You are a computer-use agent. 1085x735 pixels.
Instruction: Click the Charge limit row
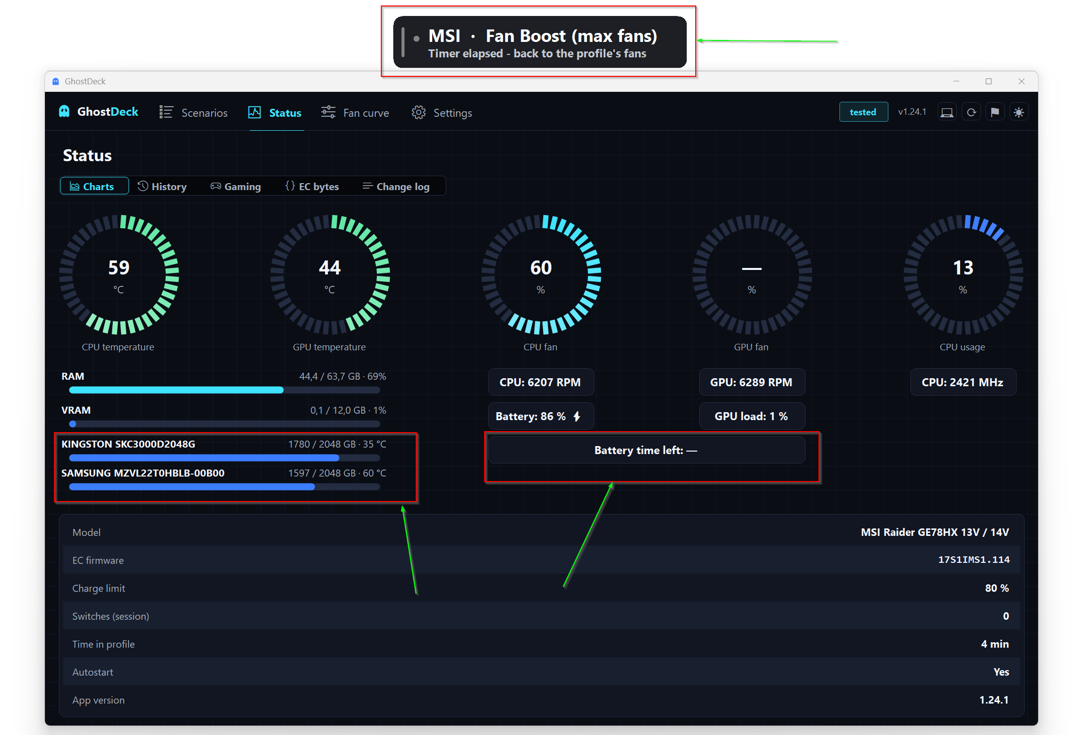tap(541, 588)
